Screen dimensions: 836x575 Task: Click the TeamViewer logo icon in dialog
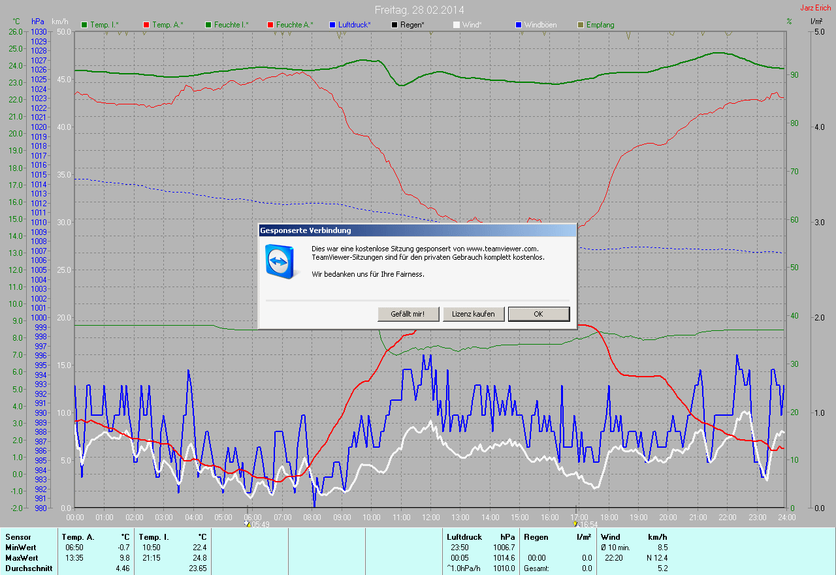pyautogui.click(x=280, y=261)
